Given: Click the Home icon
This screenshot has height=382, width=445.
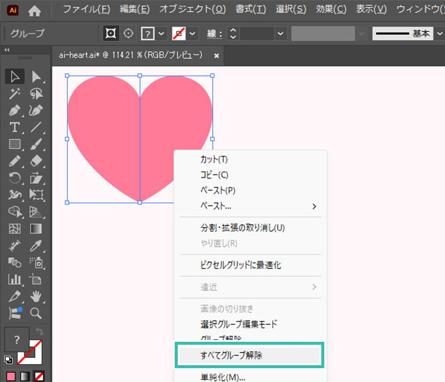Looking at the screenshot, I should coord(35,10).
